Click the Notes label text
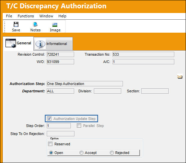 coord(35,30)
